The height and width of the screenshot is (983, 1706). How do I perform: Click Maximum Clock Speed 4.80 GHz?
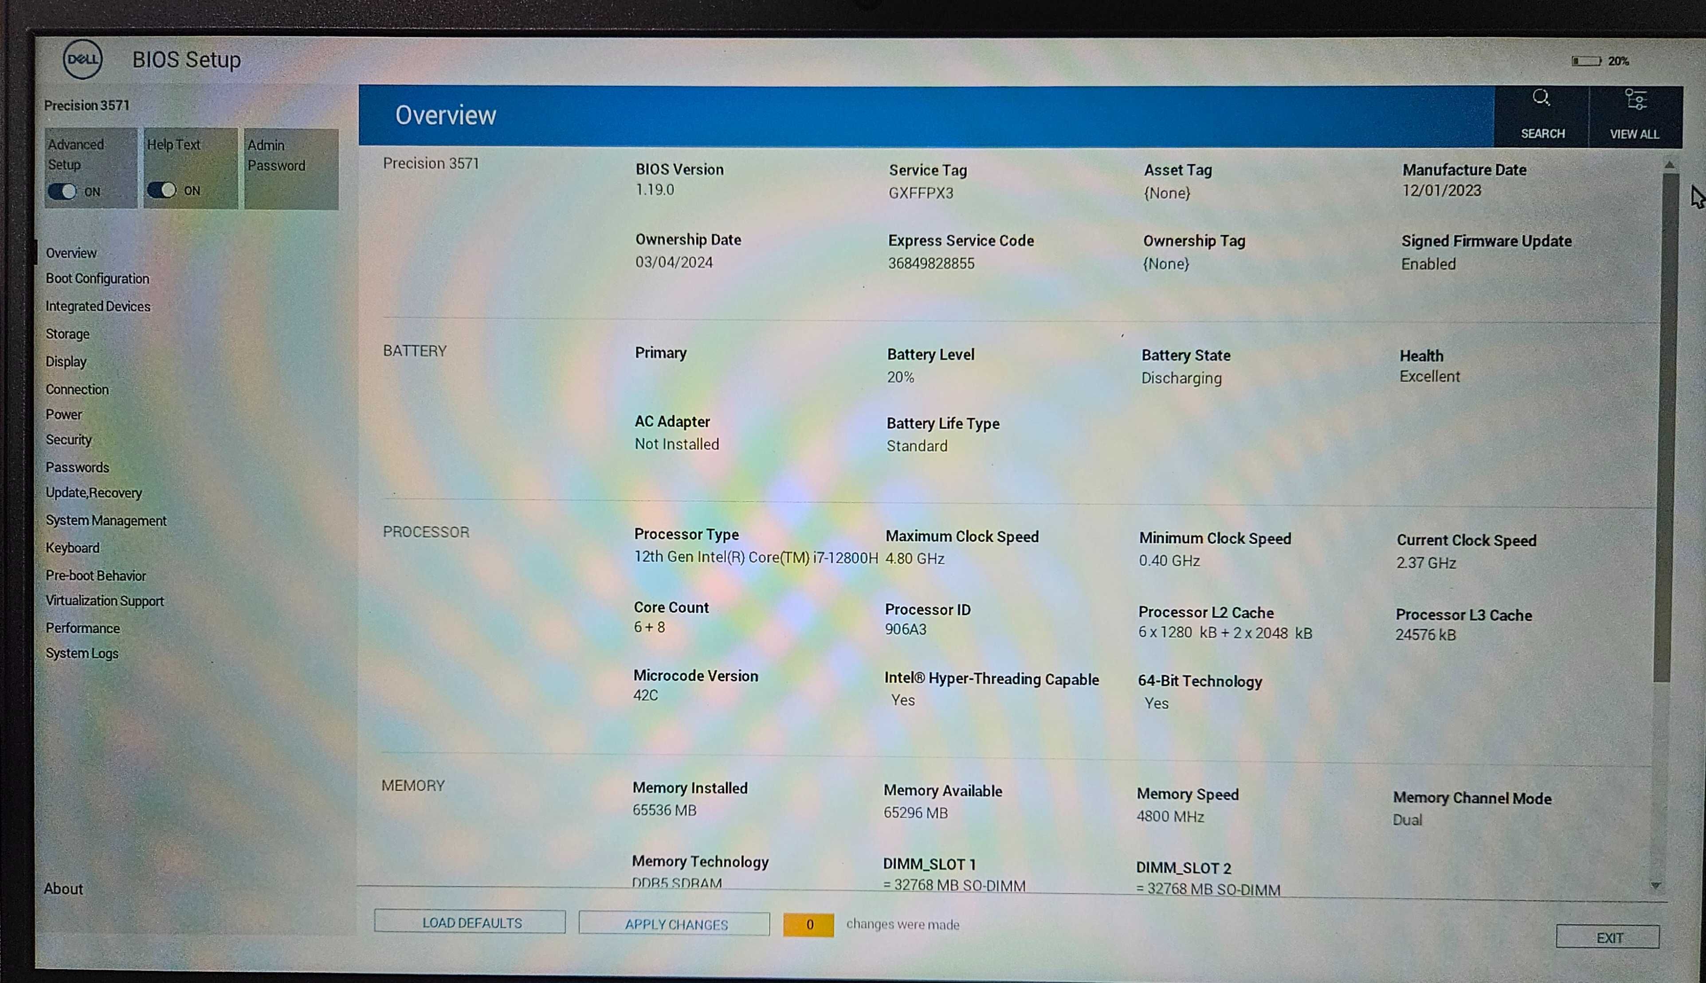tap(915, 558)
